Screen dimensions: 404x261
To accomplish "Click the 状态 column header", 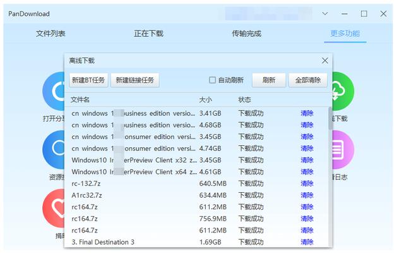I will pos(244,100).
